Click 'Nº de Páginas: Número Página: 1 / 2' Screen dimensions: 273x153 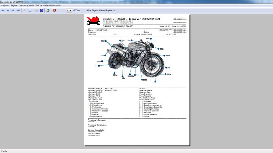(x=101, y=11)
